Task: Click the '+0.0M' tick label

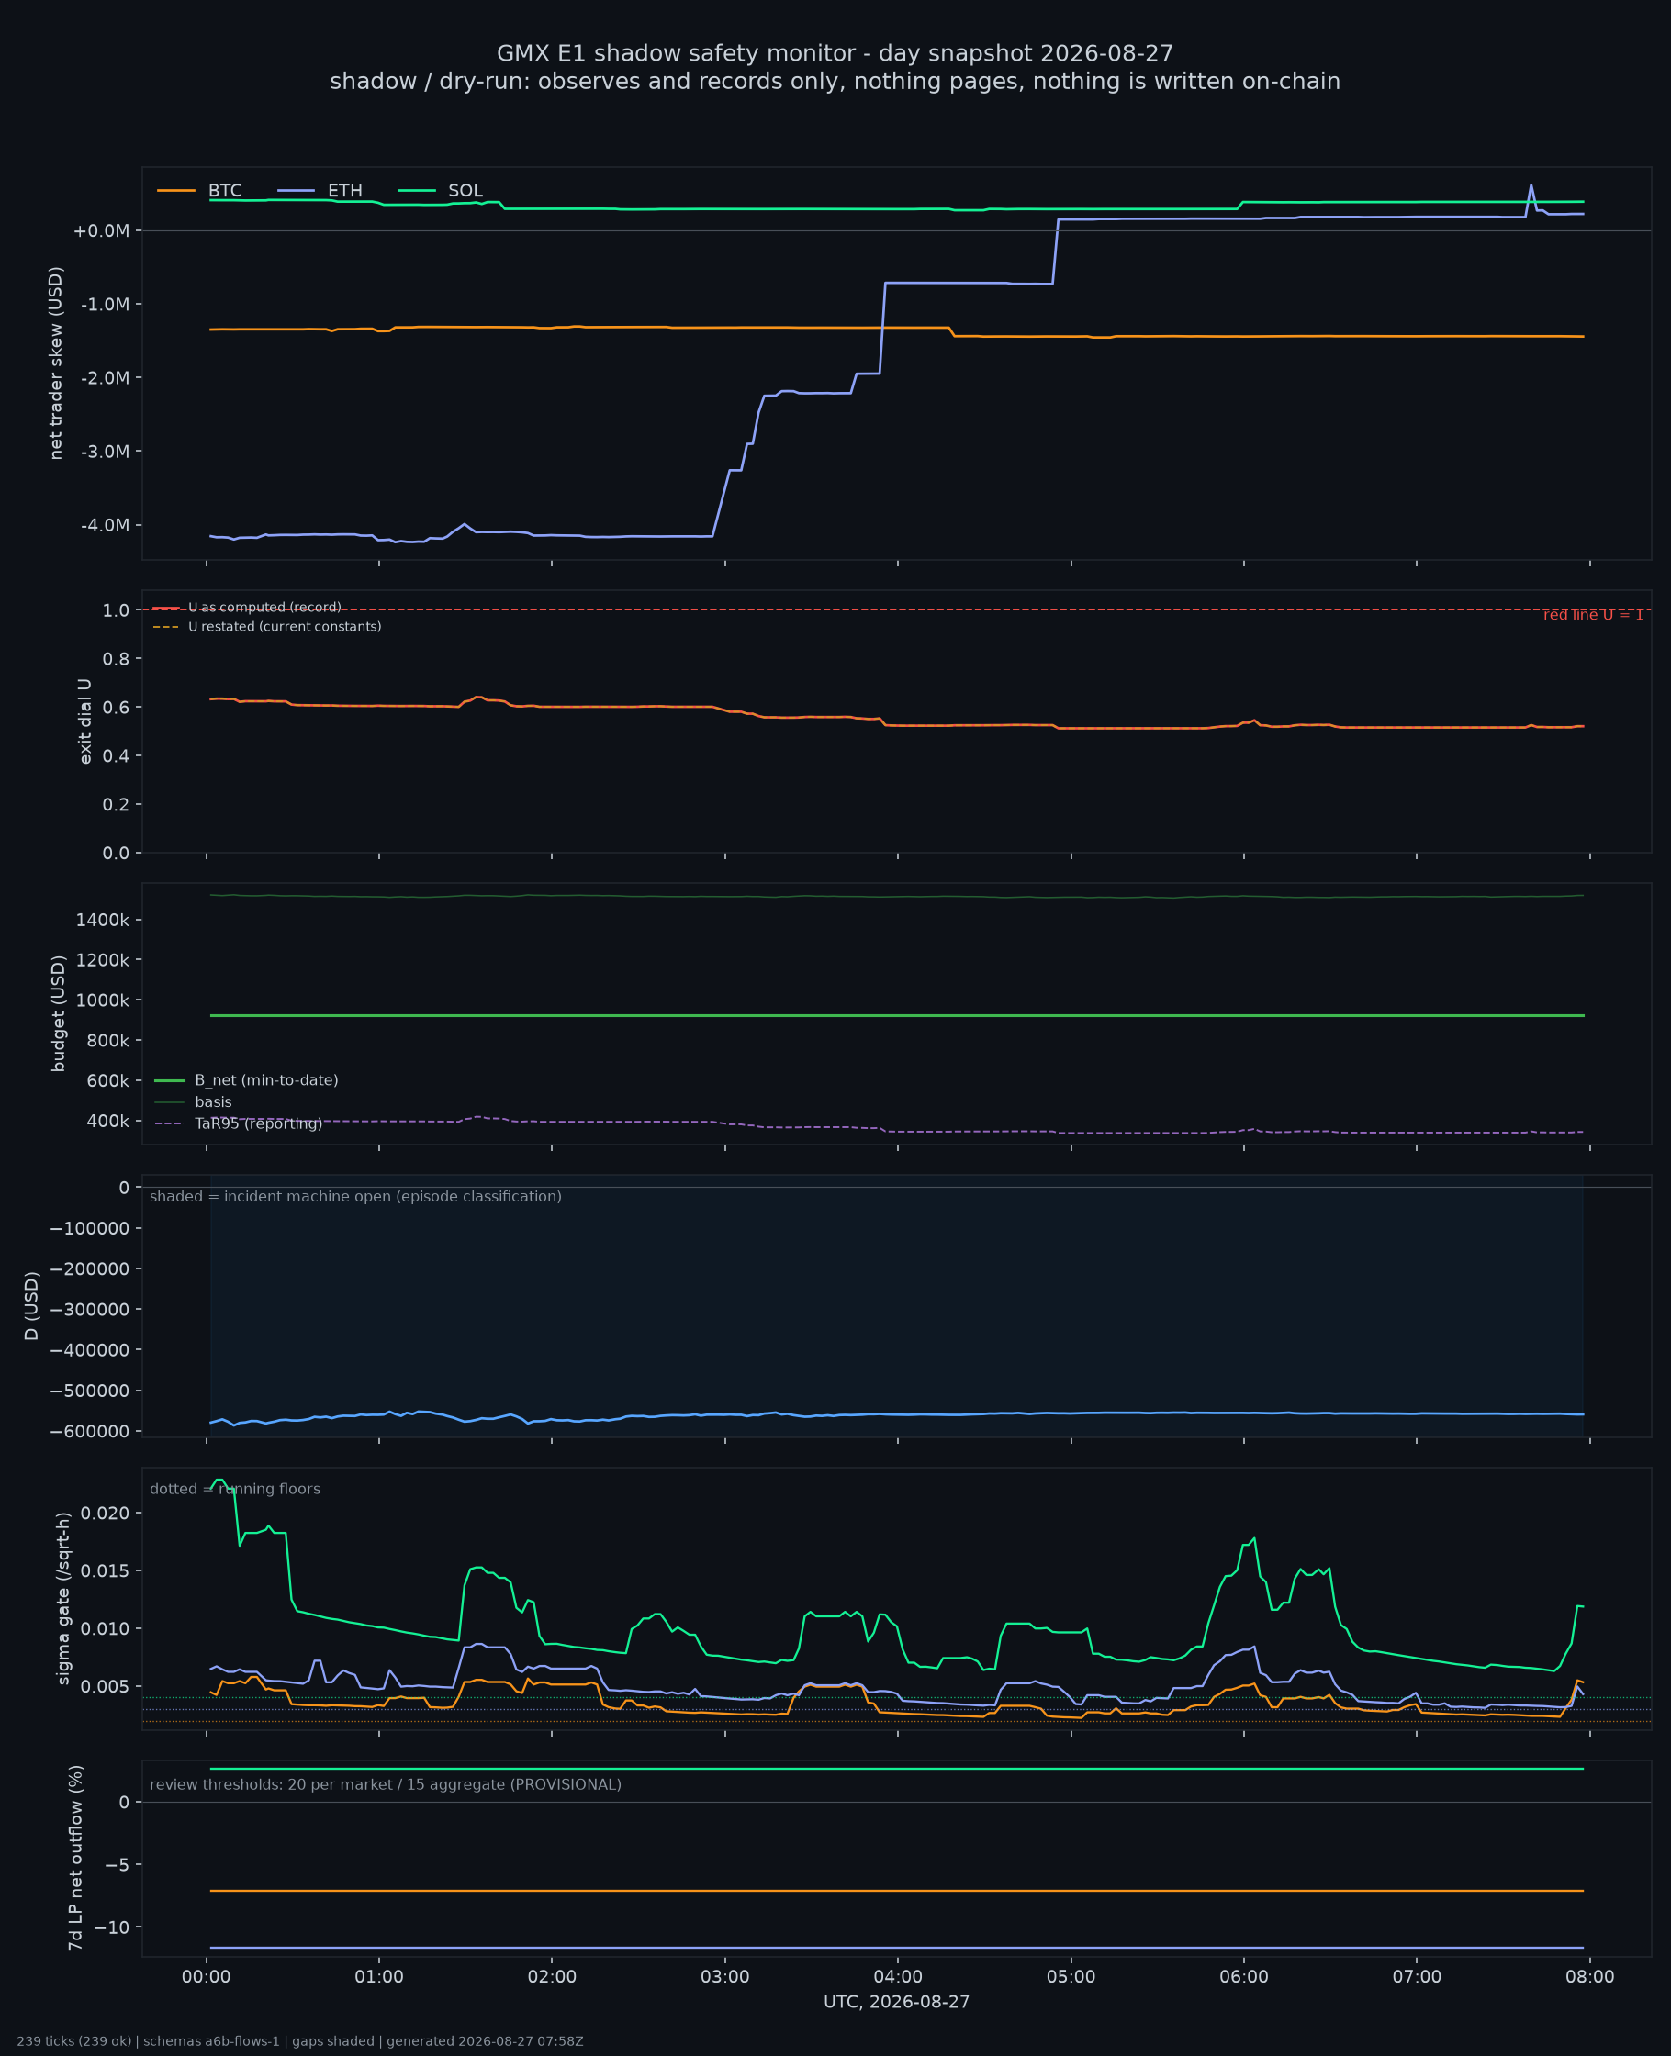Action: tap(101, 231)
